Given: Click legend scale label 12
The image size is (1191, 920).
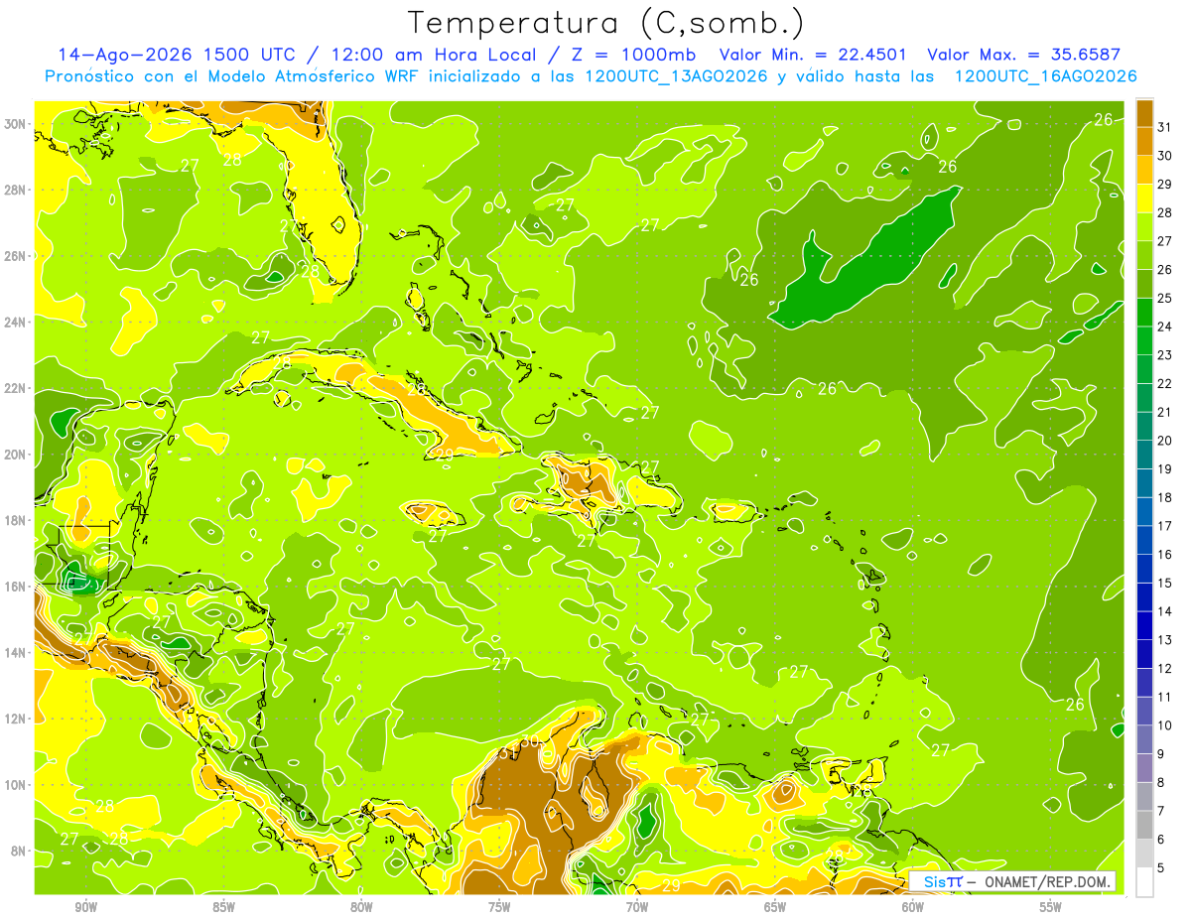Looking at the screenshot, I should [x=1165, y=669].
